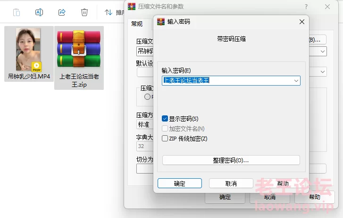
Task: Click 确定 in 压缩文件名和参数 window
Action: point(225,198)
